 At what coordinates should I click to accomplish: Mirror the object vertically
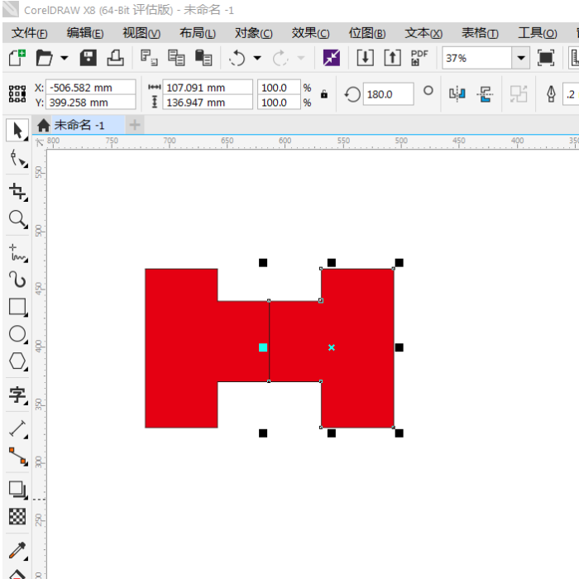pos(485,94)
